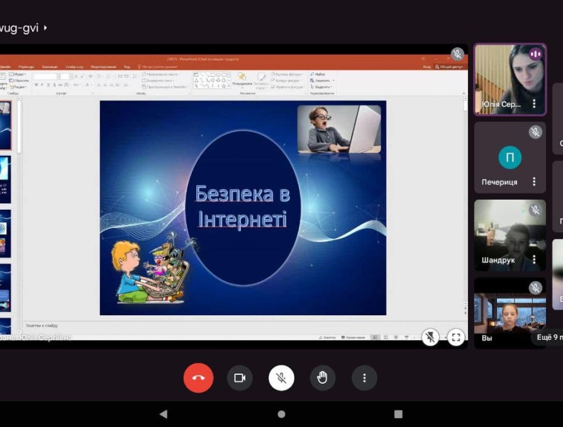Open the Упорядочить arrange dropdown
Image resolution: width=563 pixels, height=427 pixels.
(x=242, y=80)
